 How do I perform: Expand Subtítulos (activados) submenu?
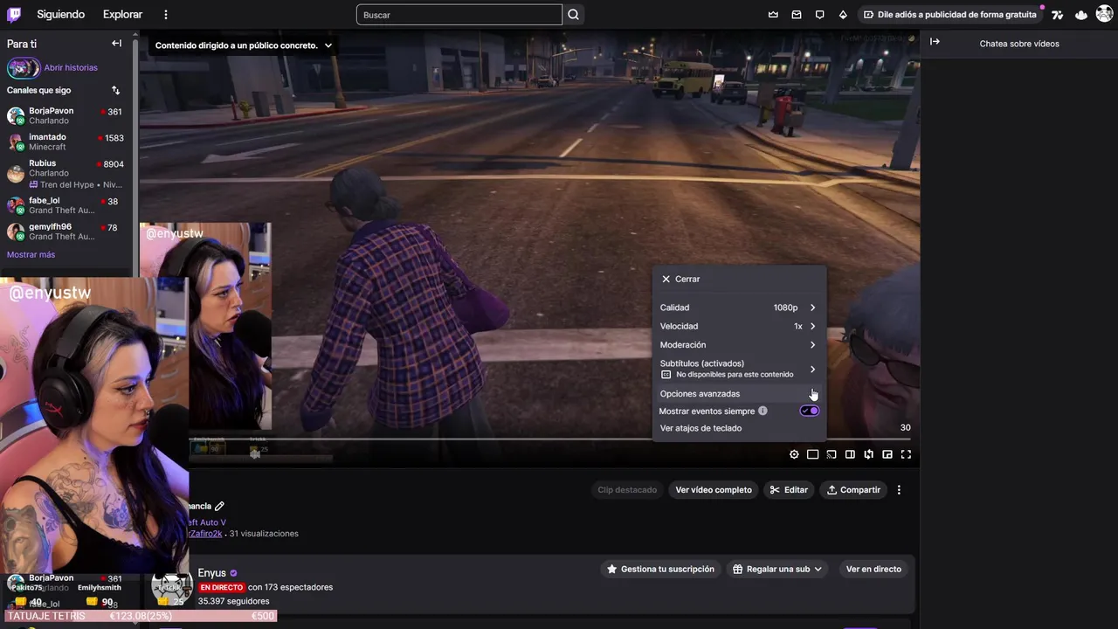(739, 369)
